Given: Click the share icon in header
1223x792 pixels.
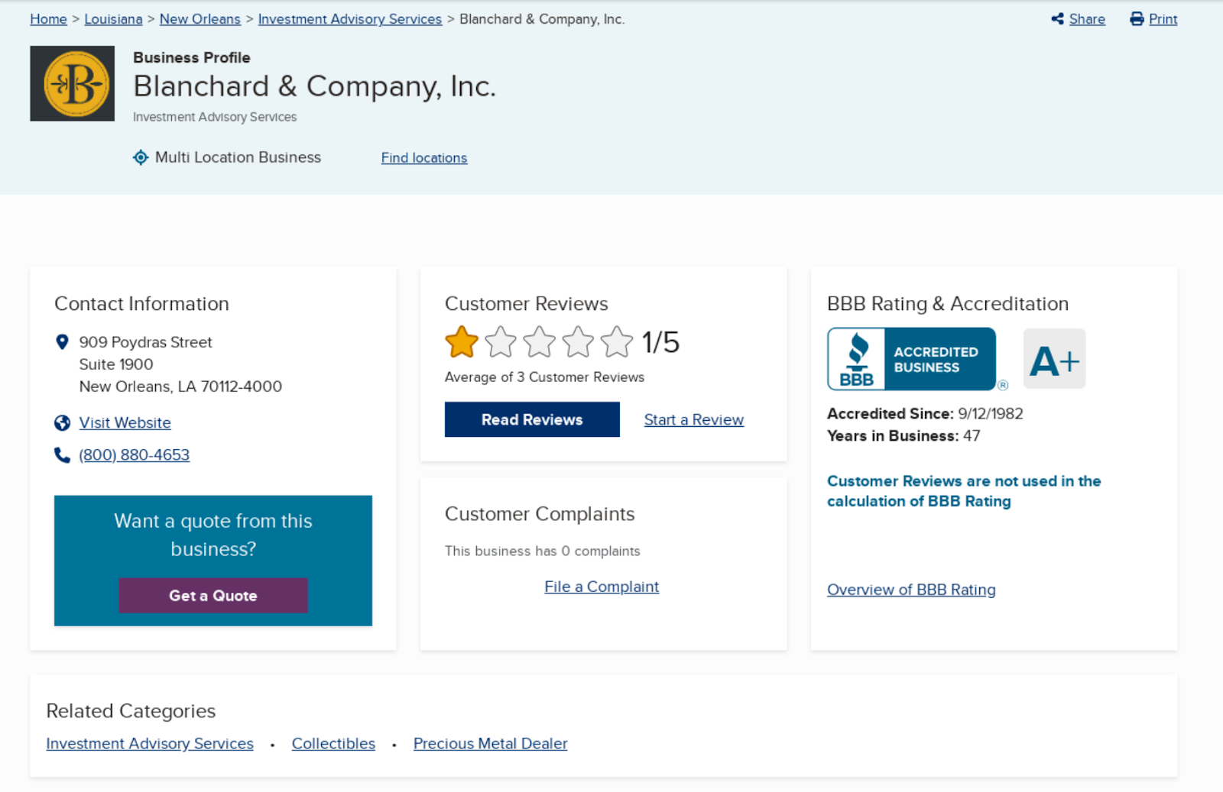Looking at the screenshot, I should coord(1058,19).
